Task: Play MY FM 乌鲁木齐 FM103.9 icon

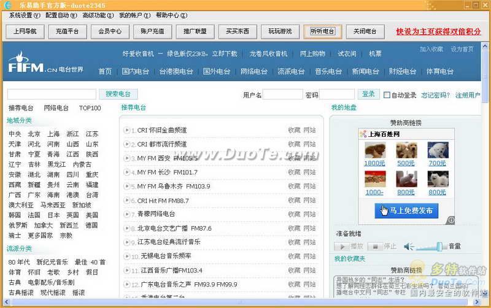Action: click(x=127, y=187)
